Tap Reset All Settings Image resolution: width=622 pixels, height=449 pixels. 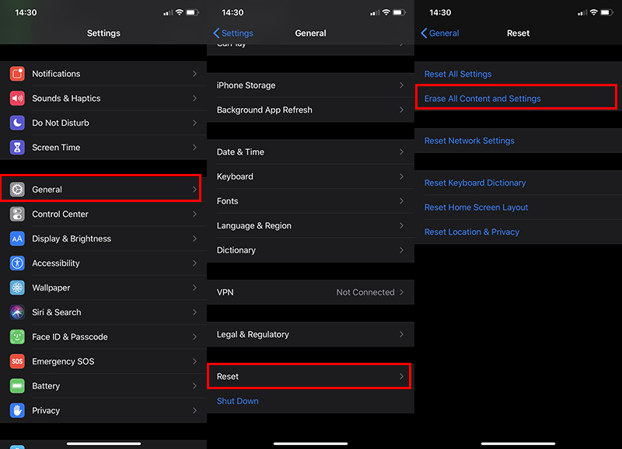point(458,74)
